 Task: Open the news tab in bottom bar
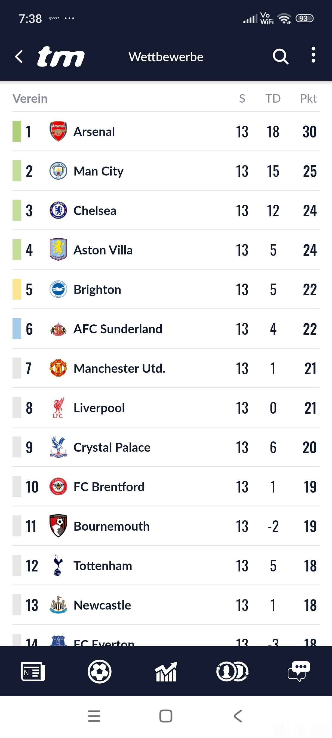point(33,671)
